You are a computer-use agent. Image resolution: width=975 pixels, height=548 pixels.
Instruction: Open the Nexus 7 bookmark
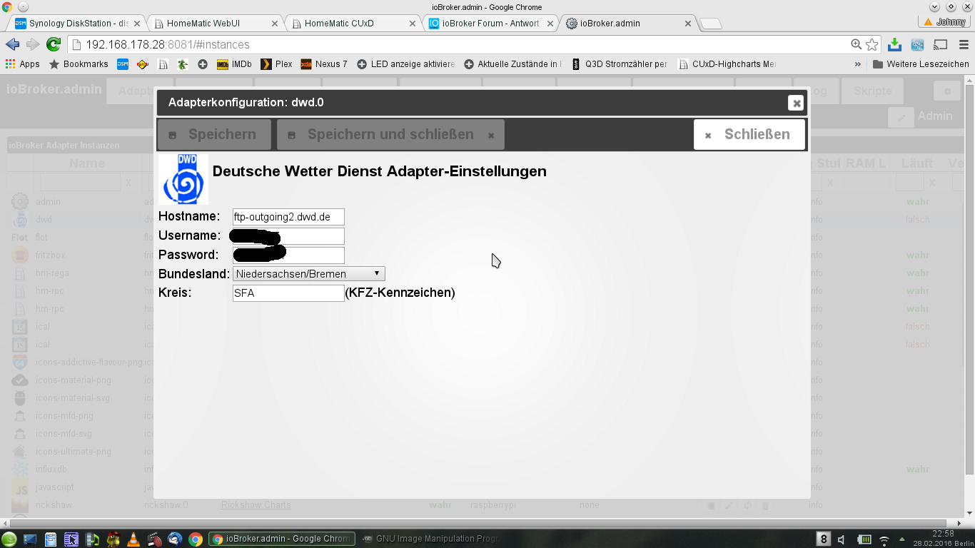[x=324, y=64]
